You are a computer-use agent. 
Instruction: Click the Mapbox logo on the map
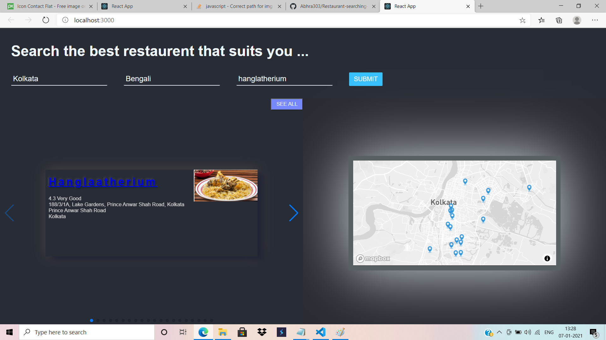tap(373, 258)
